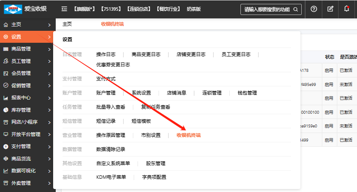
Task: Click the 促销管理 checkmark icon
Action: pyautogui.click(x=6, y=86)
